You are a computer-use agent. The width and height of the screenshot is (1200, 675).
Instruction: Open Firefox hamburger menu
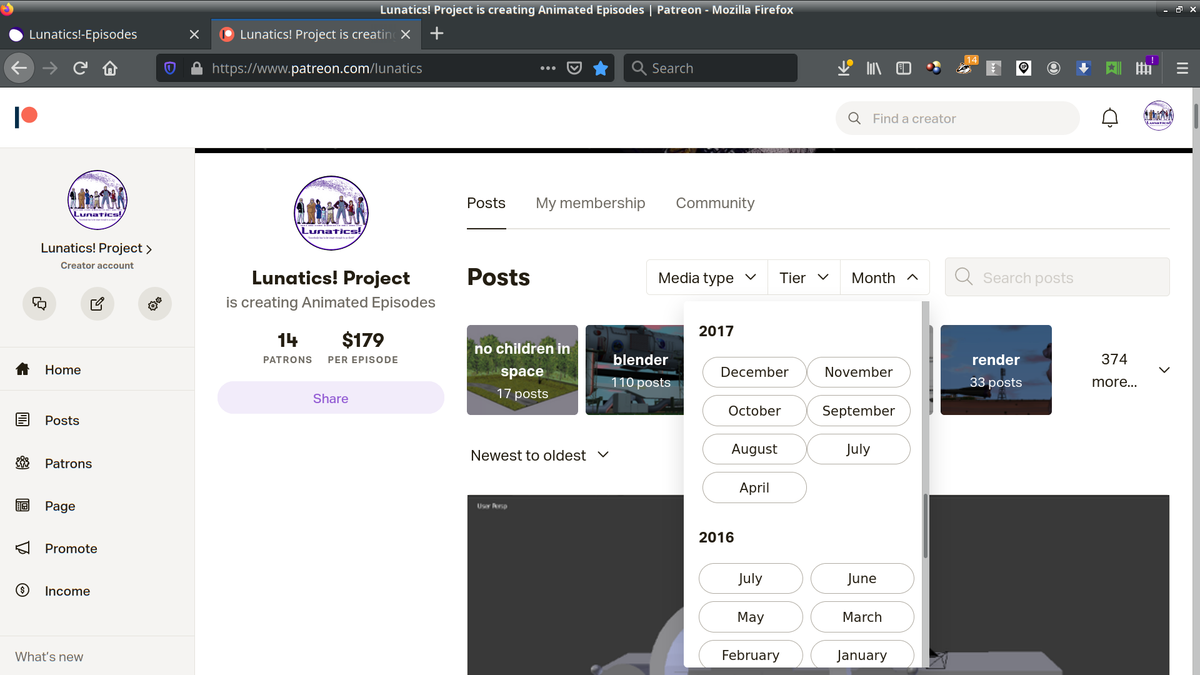pyautogui.click(x=1182, y=68)
